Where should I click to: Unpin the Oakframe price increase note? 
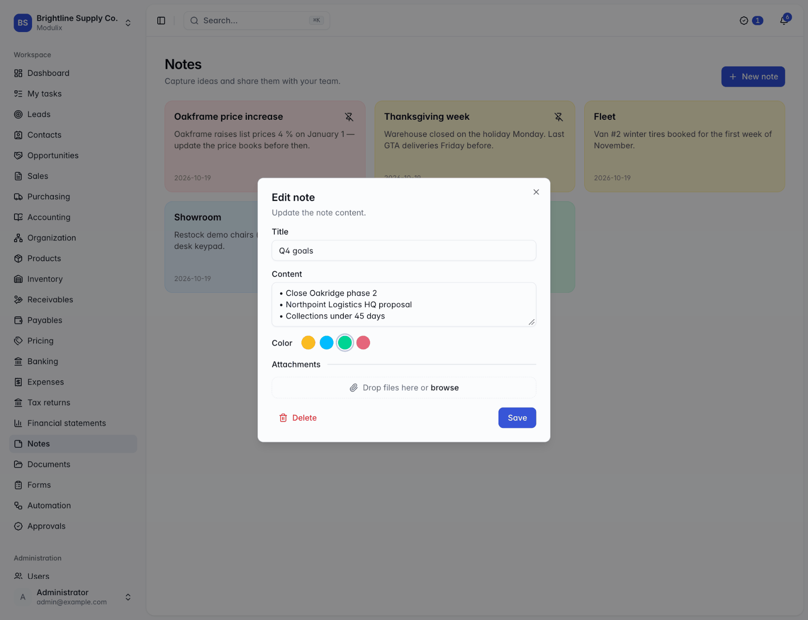pos(349,117)
